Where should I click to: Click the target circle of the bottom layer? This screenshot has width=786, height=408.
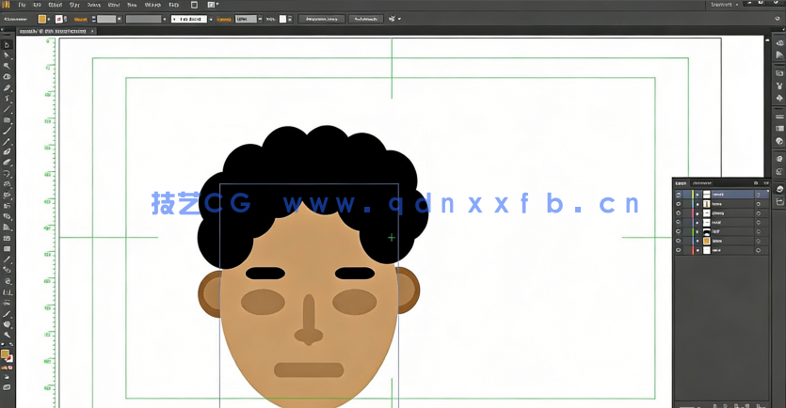click(759, 251)
